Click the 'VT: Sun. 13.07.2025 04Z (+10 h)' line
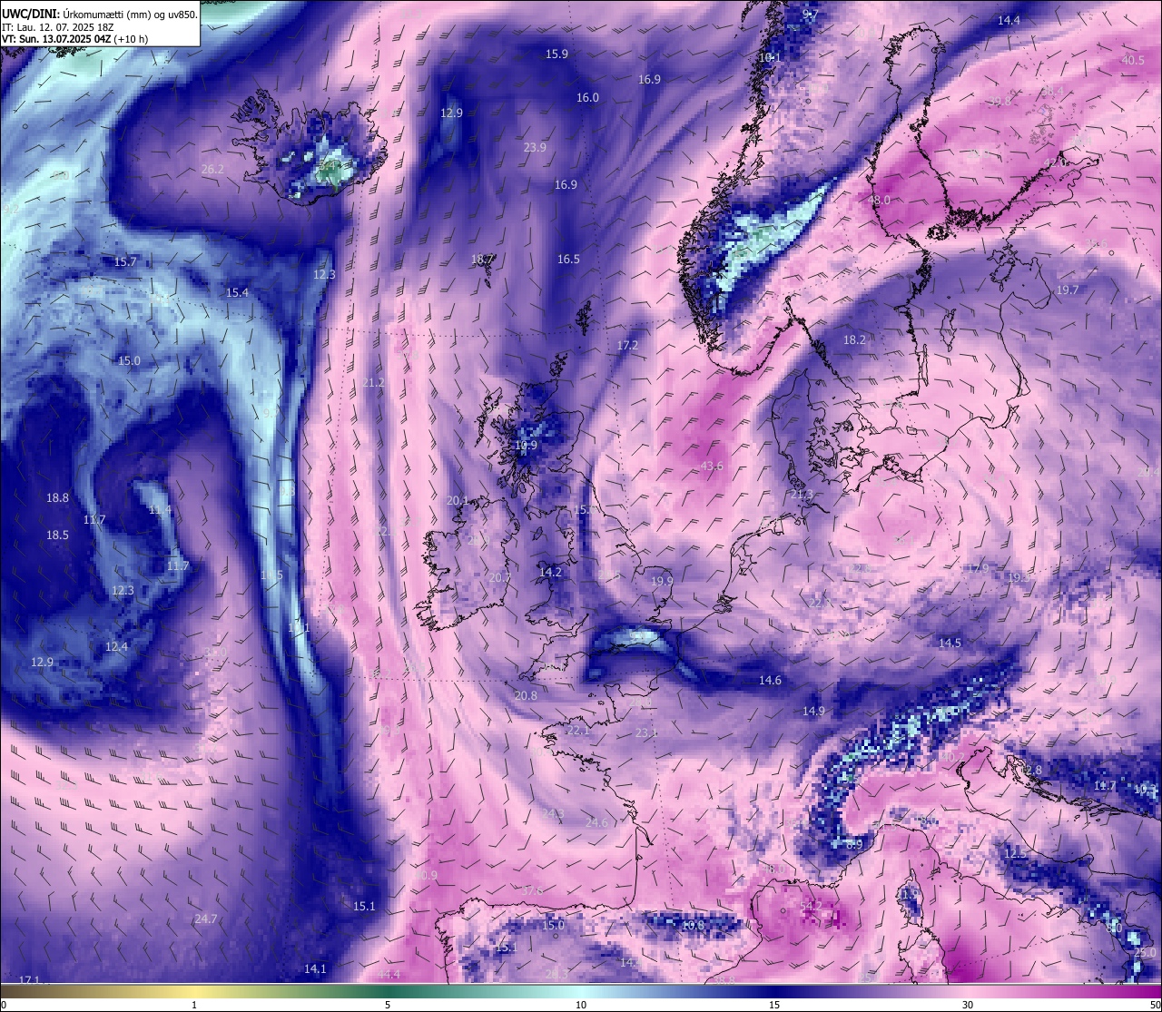This screenshot has height=1012, width=1162. coord(74,39)
